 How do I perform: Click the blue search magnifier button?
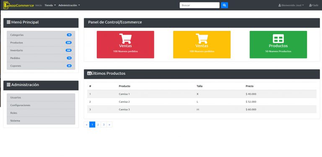[224, 5]
